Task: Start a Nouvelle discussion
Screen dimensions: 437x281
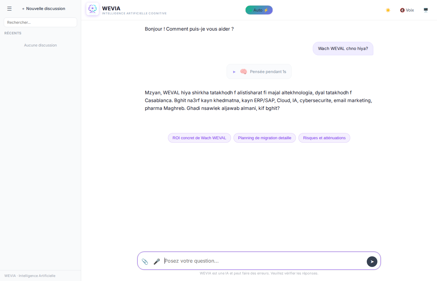Action: (x=44, y=9)
